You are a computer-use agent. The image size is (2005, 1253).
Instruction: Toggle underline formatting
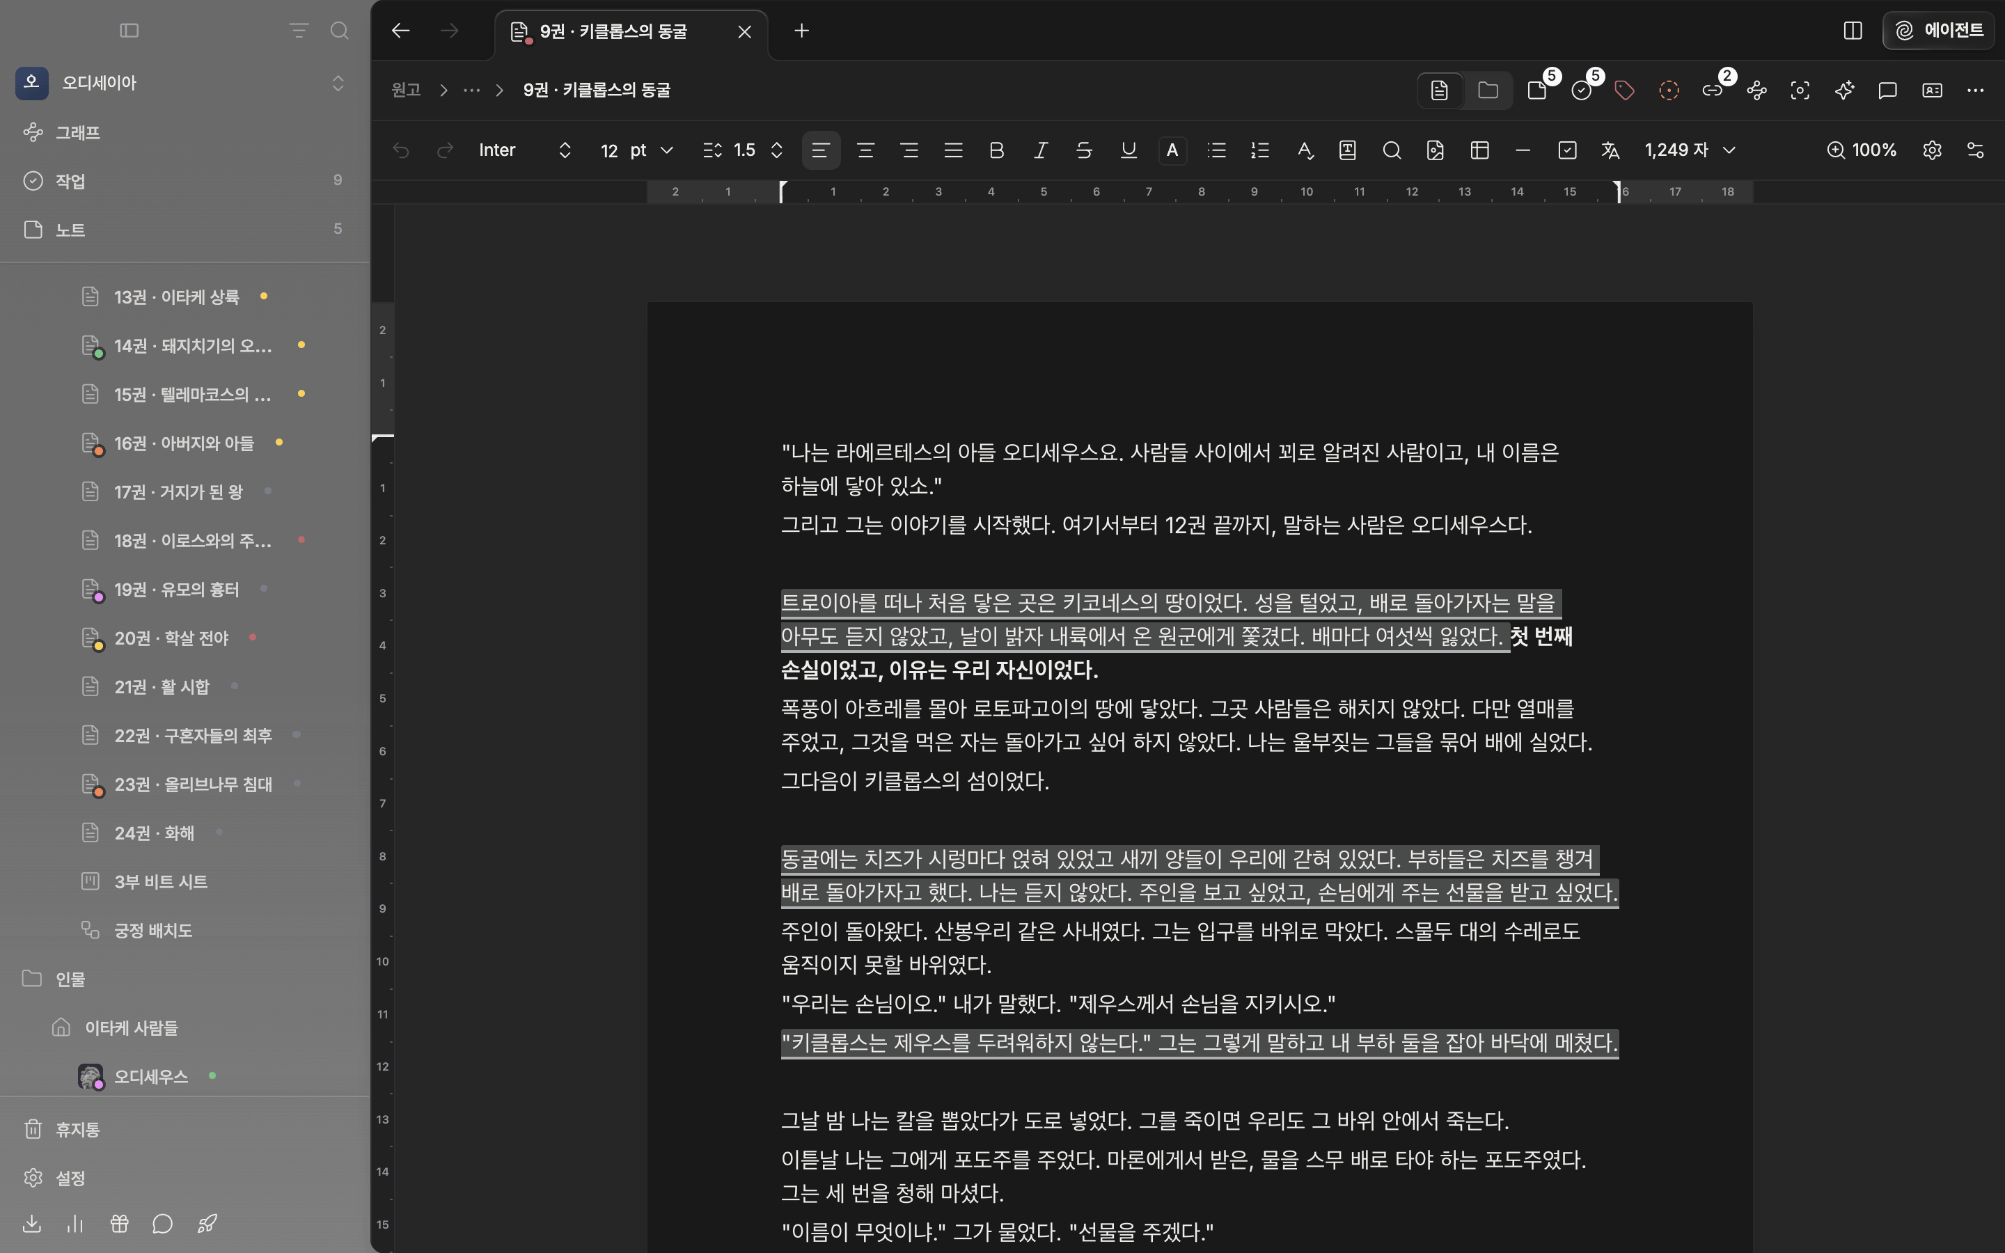pos(1129,150)
